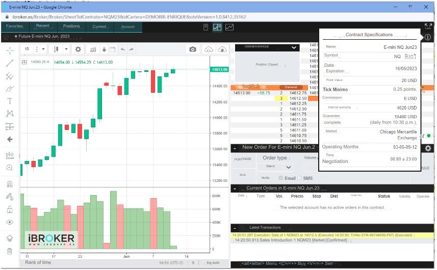Open the indicators chart icon
Screen dimensions: 437x270
point(93,49)
